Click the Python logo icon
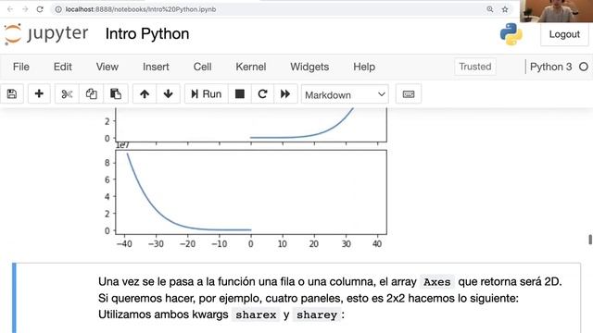This screenshot has height=333, width=593. (x=511, y=34)
